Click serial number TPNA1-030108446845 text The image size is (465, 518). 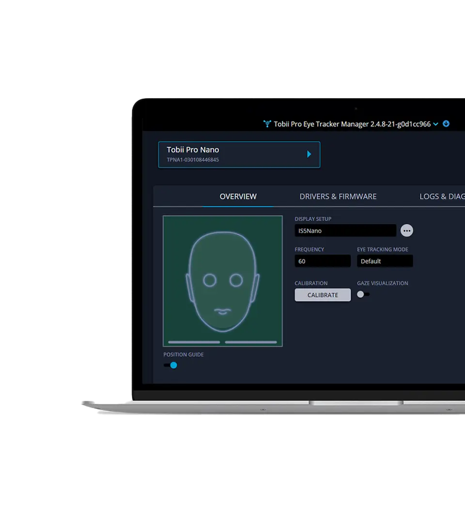click(193, 160)
